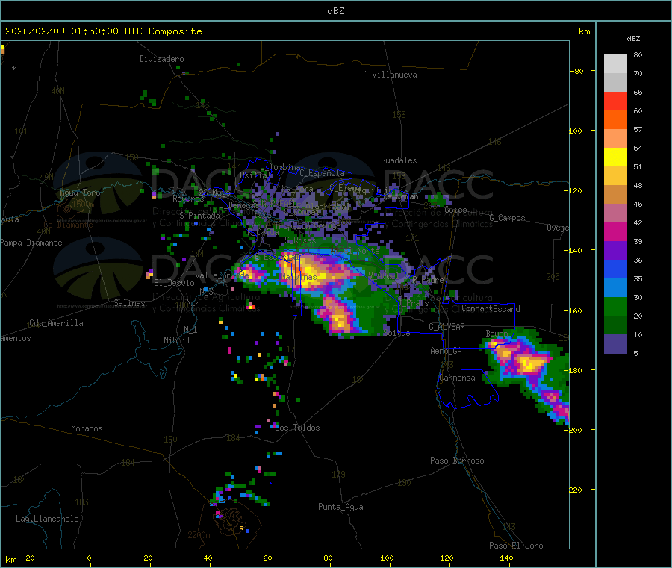Image resolution: width=672 pixels, height=568 pixels.
Task: Click the Soitue place label
Action: [396, 333]
